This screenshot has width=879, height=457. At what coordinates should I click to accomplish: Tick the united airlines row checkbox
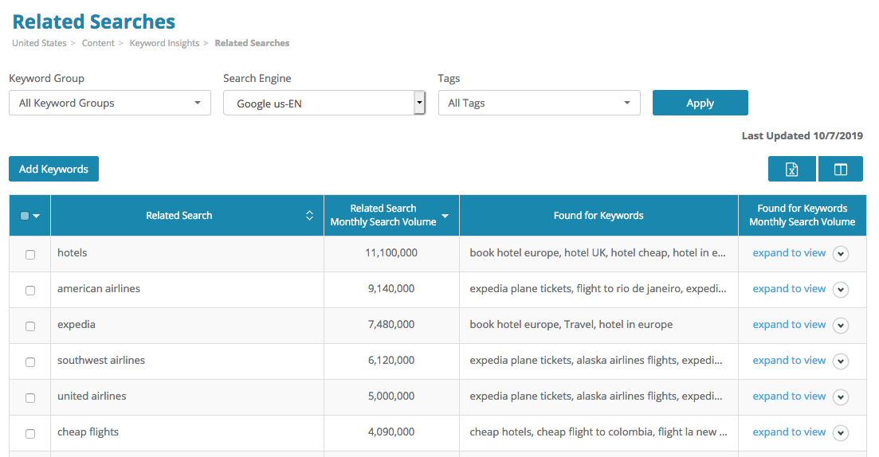[30, 397]
